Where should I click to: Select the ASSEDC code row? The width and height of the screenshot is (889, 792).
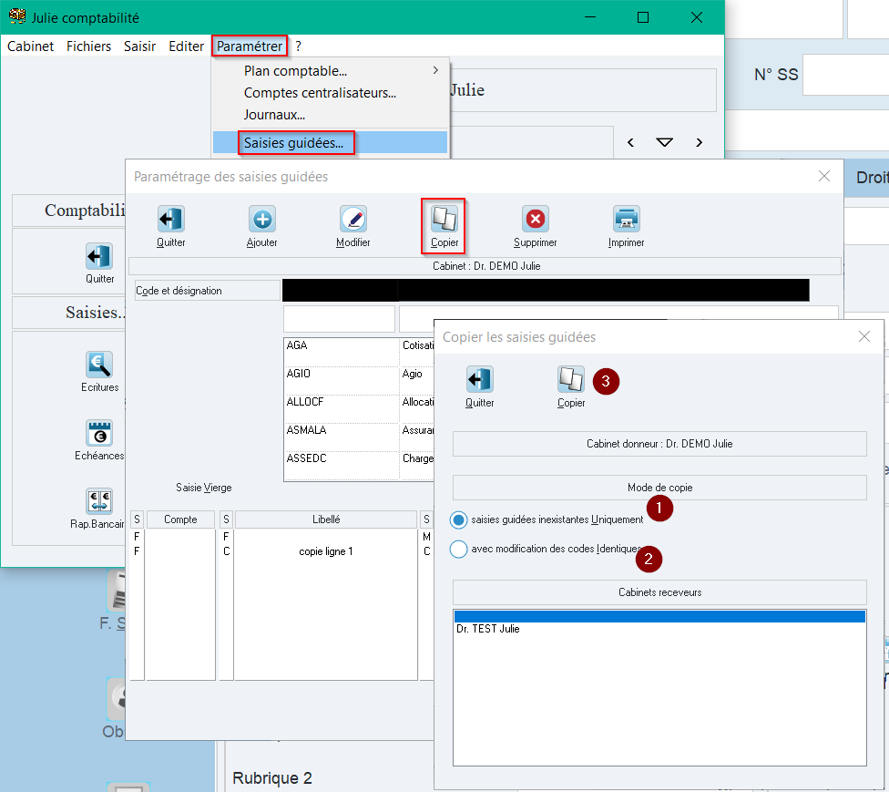(341, 465)
